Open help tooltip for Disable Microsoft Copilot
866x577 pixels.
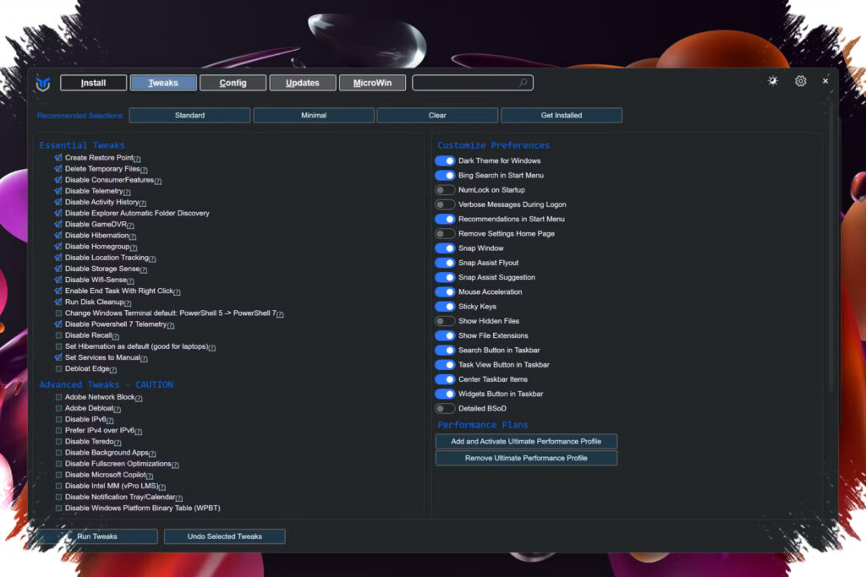click(x=150, y=476)
